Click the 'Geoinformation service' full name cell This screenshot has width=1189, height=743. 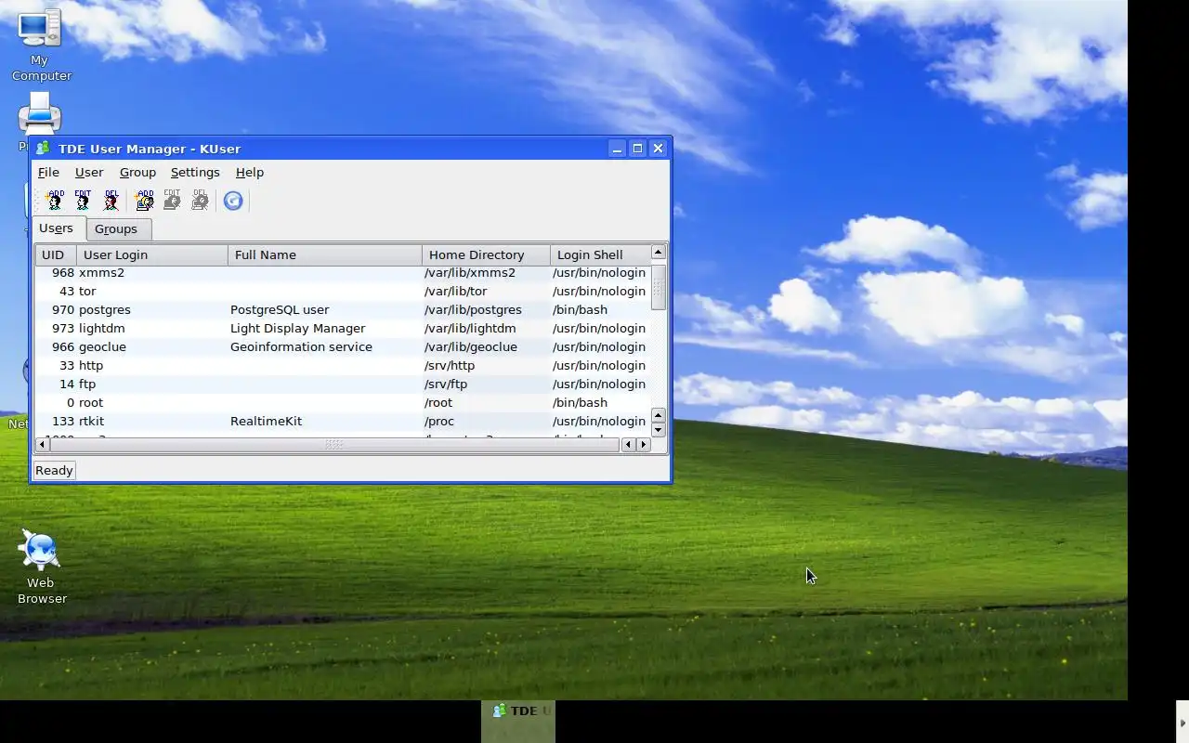pyautogui.click(x=301, y=347)
